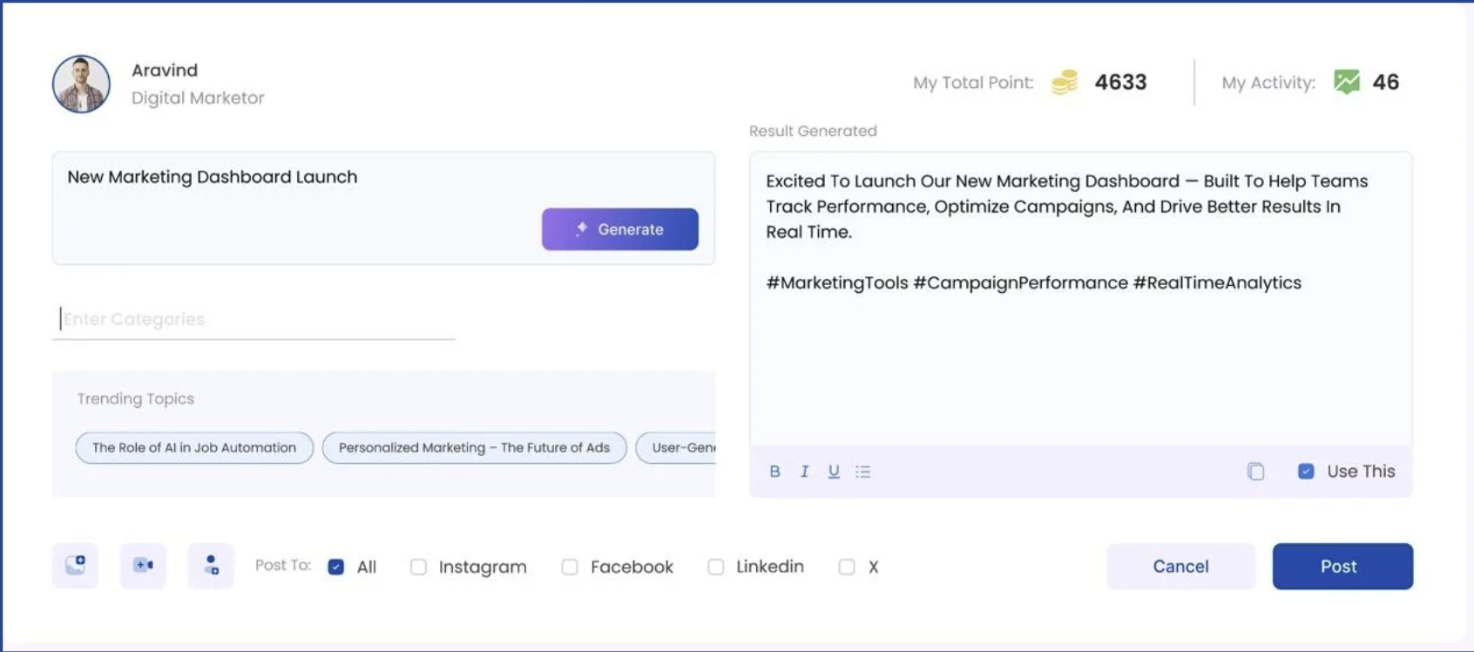Screen dimensions: 1474x652
Task: Choose 'The Role of AI in Job Automation' topic
Action: [x=194, y=448]
